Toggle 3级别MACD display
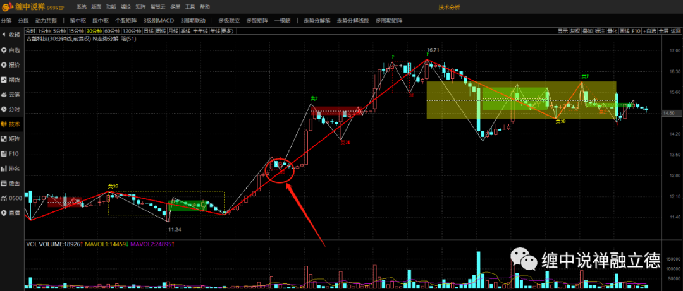This screenshot has width=683, height=291. (x=159, y=20)
